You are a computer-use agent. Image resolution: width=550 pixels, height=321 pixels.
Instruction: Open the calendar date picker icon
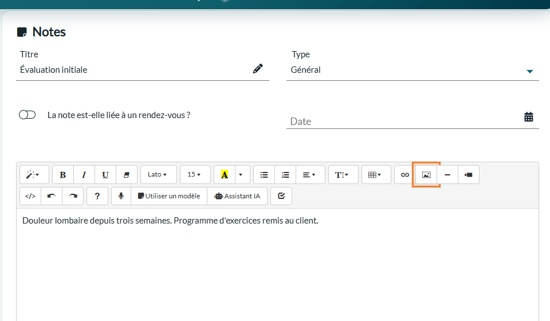coord(529,117)
